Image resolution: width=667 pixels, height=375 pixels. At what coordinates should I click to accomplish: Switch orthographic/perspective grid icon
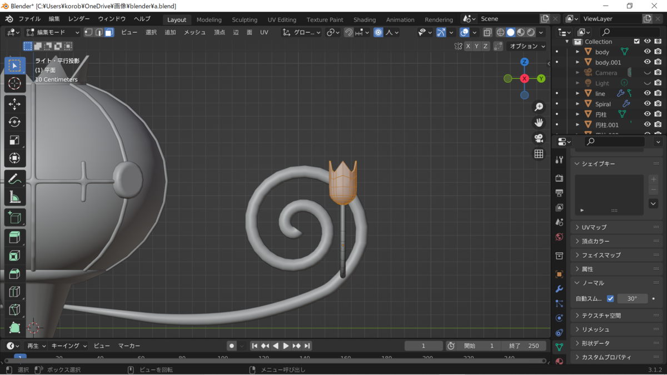point(539,154)
